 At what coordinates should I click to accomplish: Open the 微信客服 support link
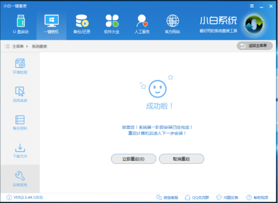coord(171,197)
